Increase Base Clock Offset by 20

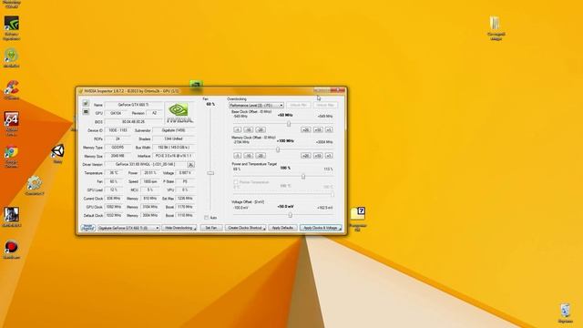(306, 129)
